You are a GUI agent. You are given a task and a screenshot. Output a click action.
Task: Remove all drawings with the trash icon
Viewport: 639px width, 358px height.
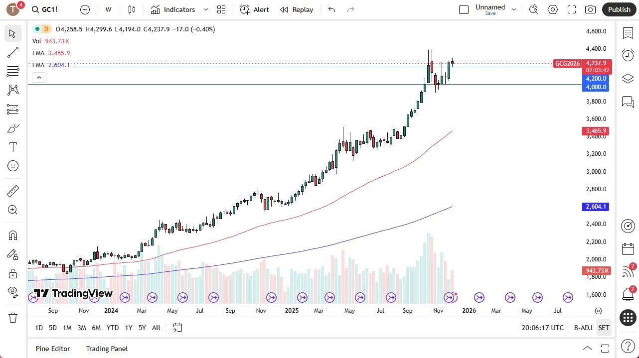pyautogui.click(x=12, y=317)
